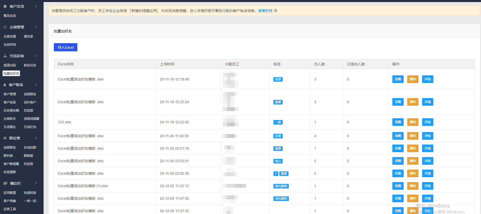Click 提醒 for the 11:07:55 upload
Screen dimensions: 481x214
point(398,198)
